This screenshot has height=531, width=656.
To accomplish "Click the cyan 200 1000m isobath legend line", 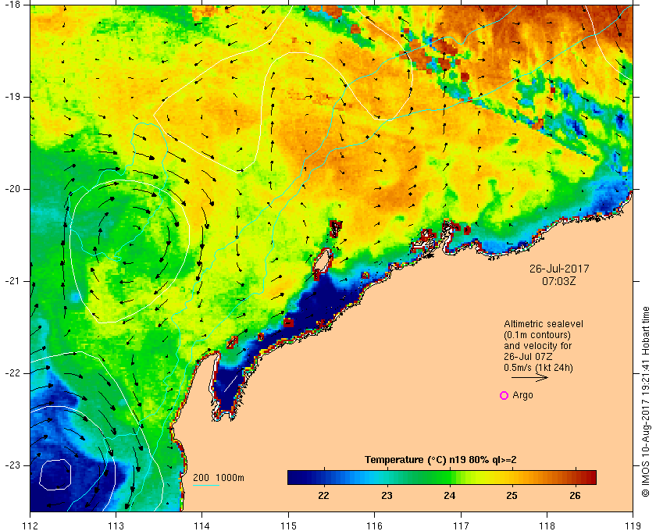I will pyautogui.click(x=206, y=486).
